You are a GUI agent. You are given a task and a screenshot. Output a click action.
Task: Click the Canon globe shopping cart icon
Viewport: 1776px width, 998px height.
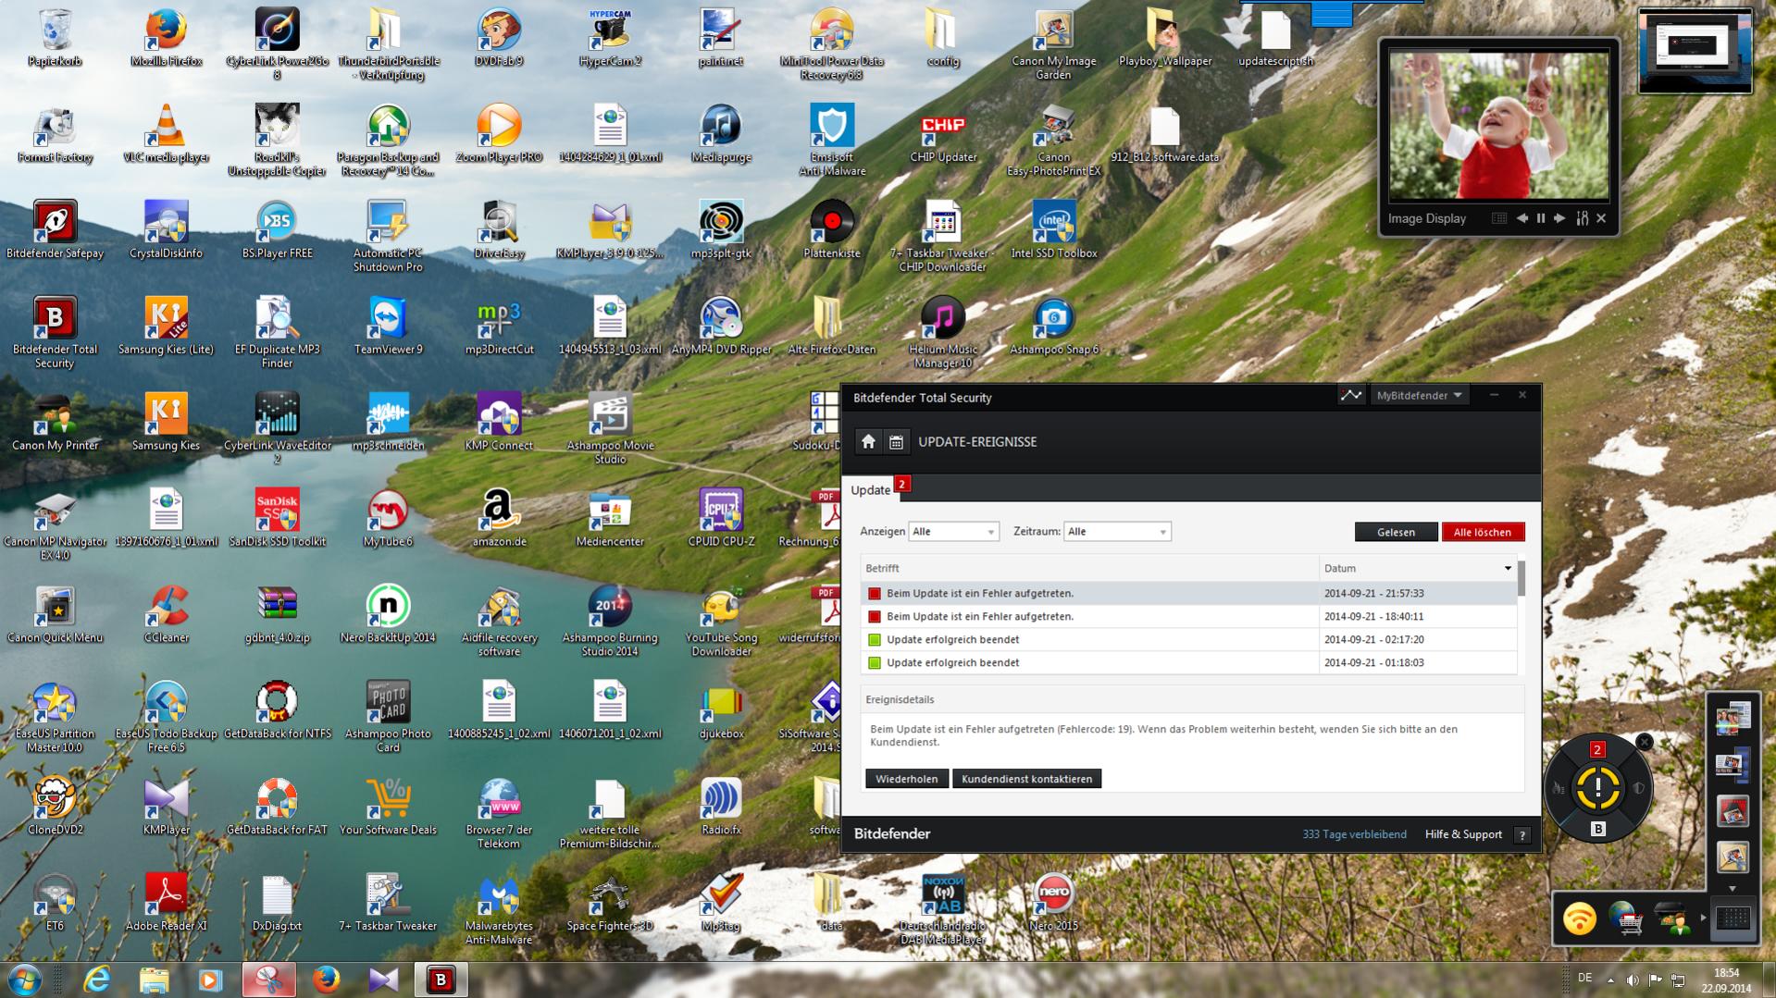[x=1626, y=918]
